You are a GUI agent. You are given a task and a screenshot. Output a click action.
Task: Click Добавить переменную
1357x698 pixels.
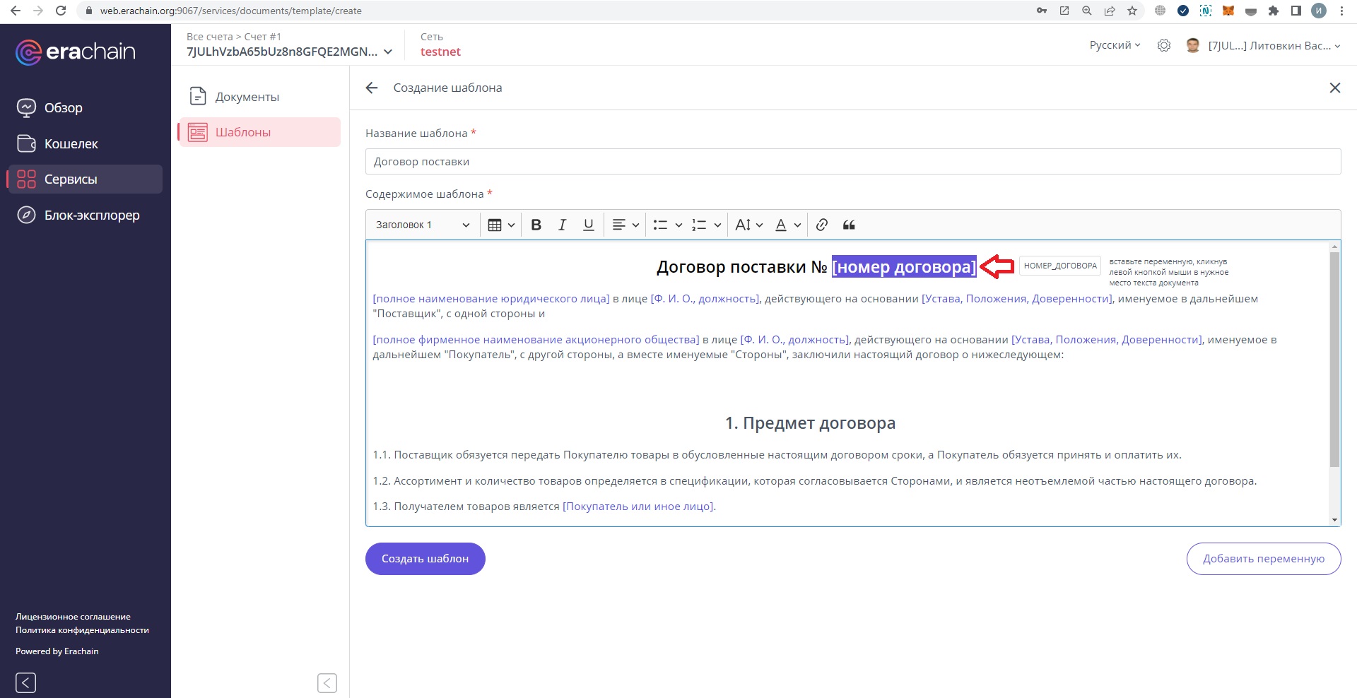click(1263, 558)
